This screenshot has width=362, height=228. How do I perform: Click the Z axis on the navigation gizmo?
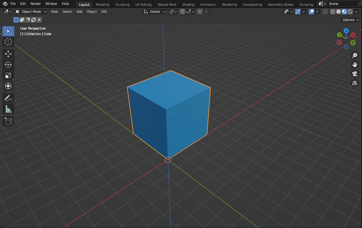[x=346, y=30]
